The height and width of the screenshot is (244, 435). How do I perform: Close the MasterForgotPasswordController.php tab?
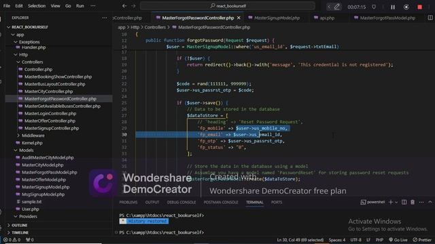[x=239, y=18]
